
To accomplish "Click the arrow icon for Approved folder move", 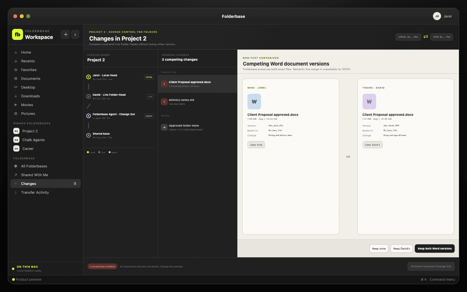I will 164,128.
